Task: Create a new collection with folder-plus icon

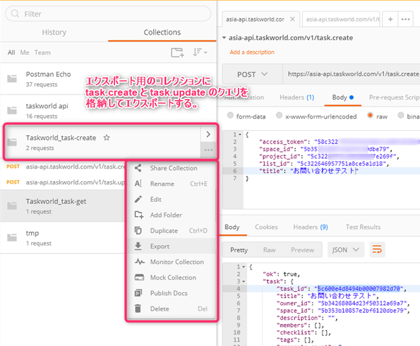Action: click(177, 52)
